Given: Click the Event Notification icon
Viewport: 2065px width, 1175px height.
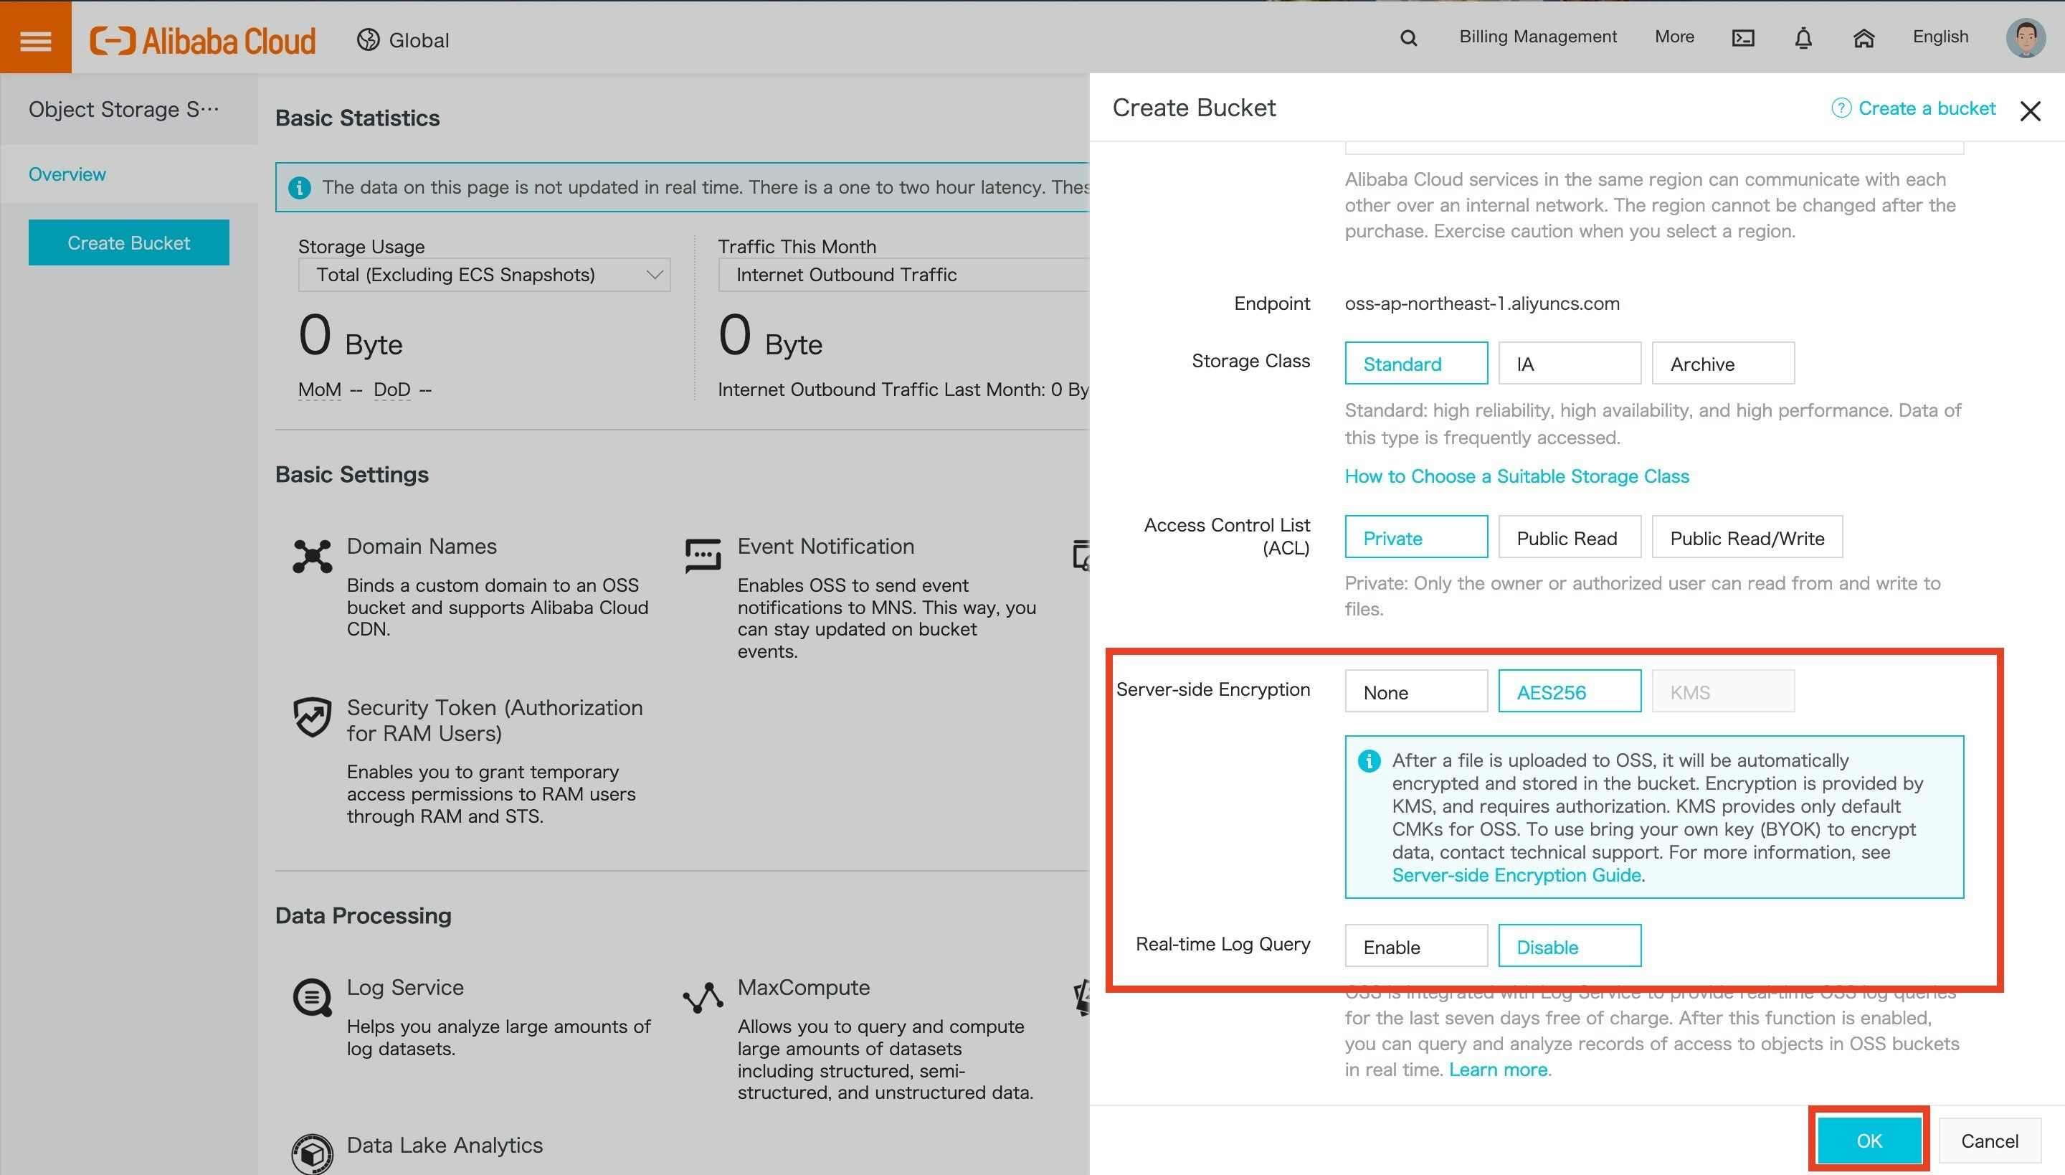Looking at the screenshot, I should (x=703, y=556).
